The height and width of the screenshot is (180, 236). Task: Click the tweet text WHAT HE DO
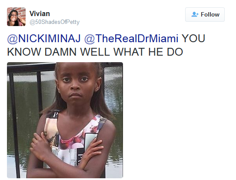click(x=148, y=52)
